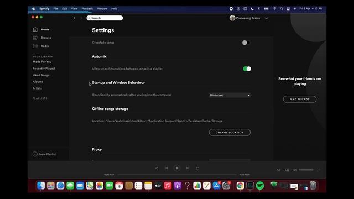The height and width of the screenshot is (199, 354).
Task: Click the volume slider
Action: [x=306, y=170]
